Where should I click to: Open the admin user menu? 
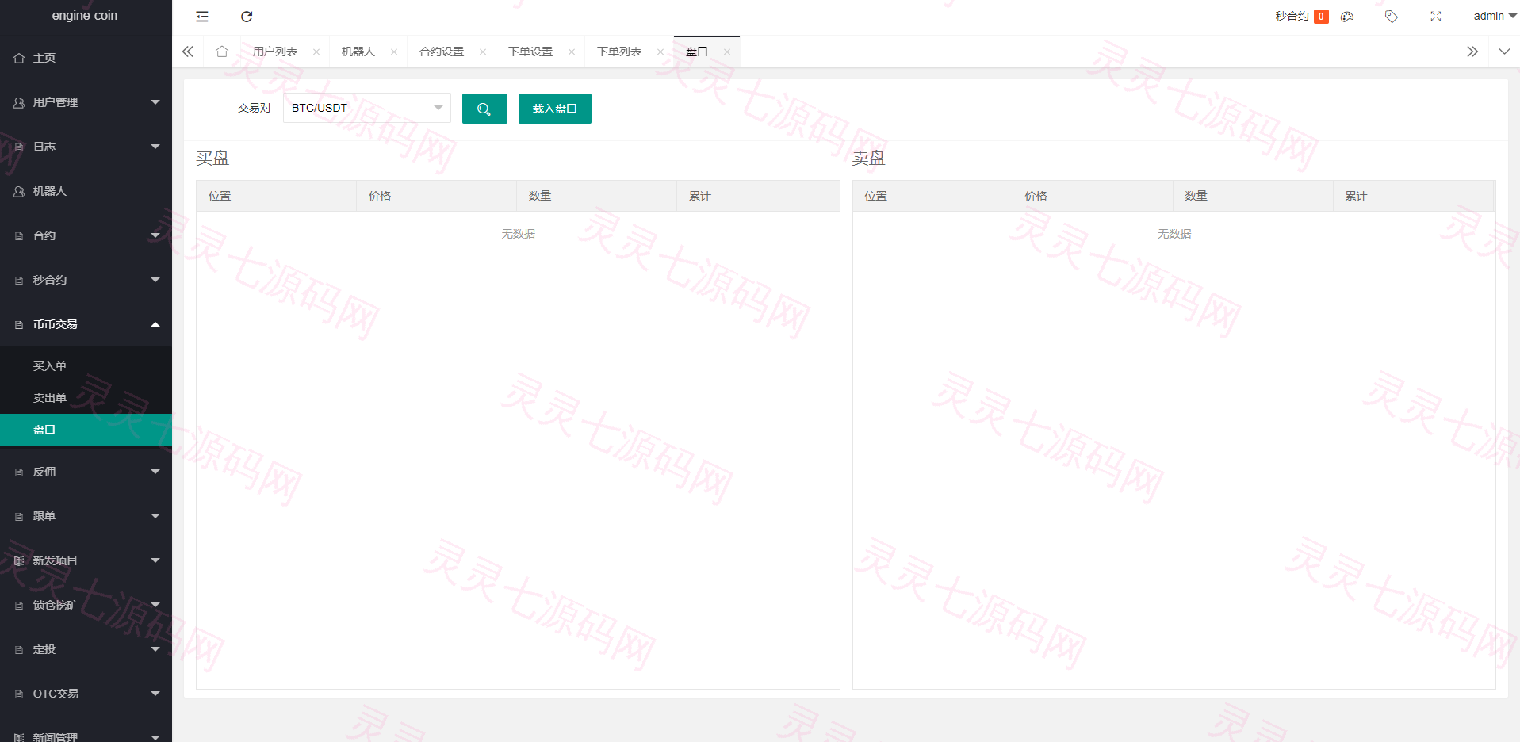(1495, 16)
